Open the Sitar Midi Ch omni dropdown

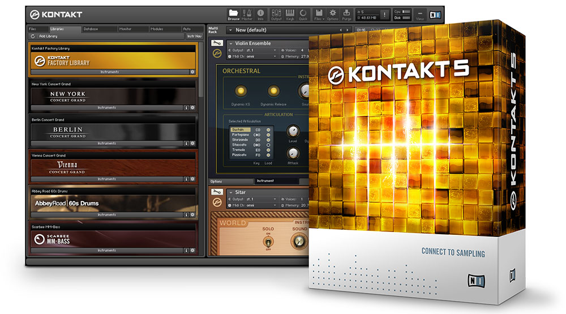click(253, 205)
